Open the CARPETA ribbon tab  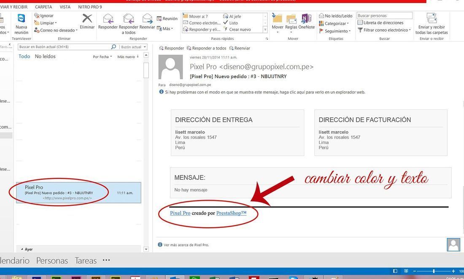(x=43, y=7)
